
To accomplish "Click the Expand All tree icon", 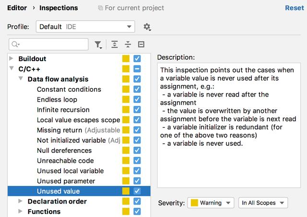I will click(115, 44).
